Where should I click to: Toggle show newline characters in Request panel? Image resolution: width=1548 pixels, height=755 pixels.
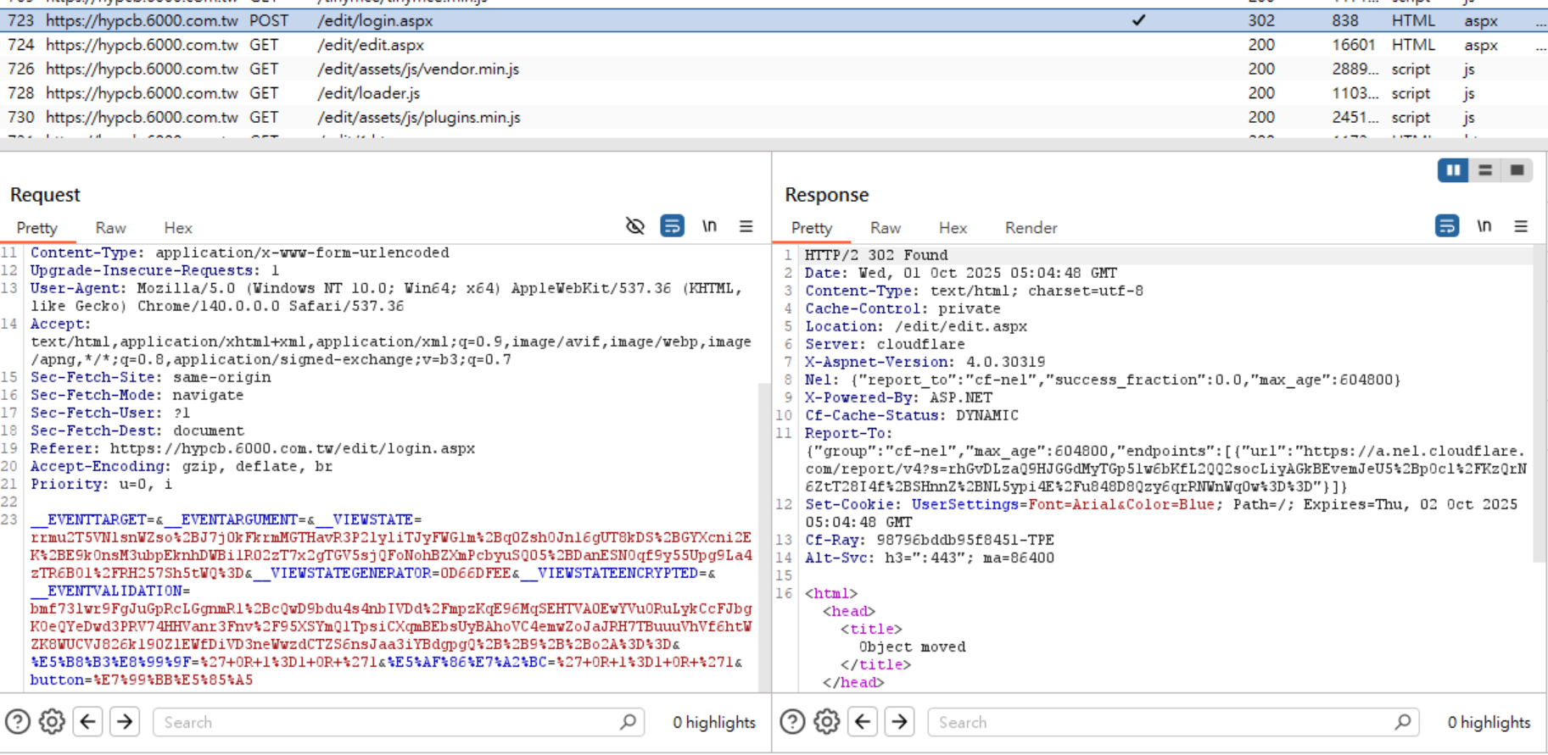[709, 226]
